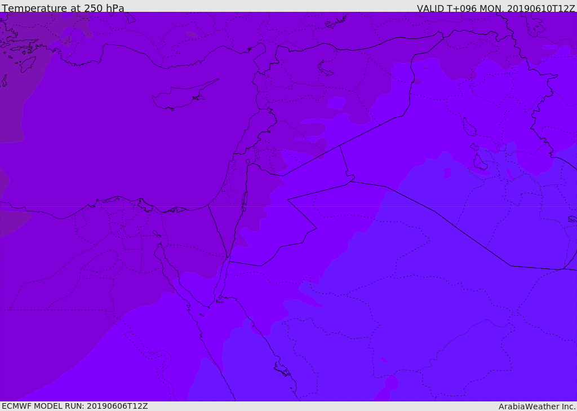Click the 'ArabiaWeather Inc.' credit text
Viewport: 577px width, 411px height.
[x=537, y=406]
